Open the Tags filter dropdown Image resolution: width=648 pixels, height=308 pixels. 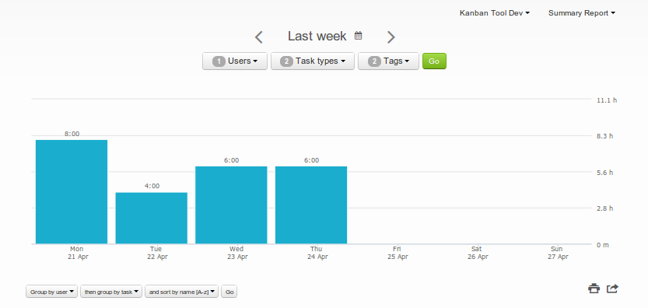point(388,61)
